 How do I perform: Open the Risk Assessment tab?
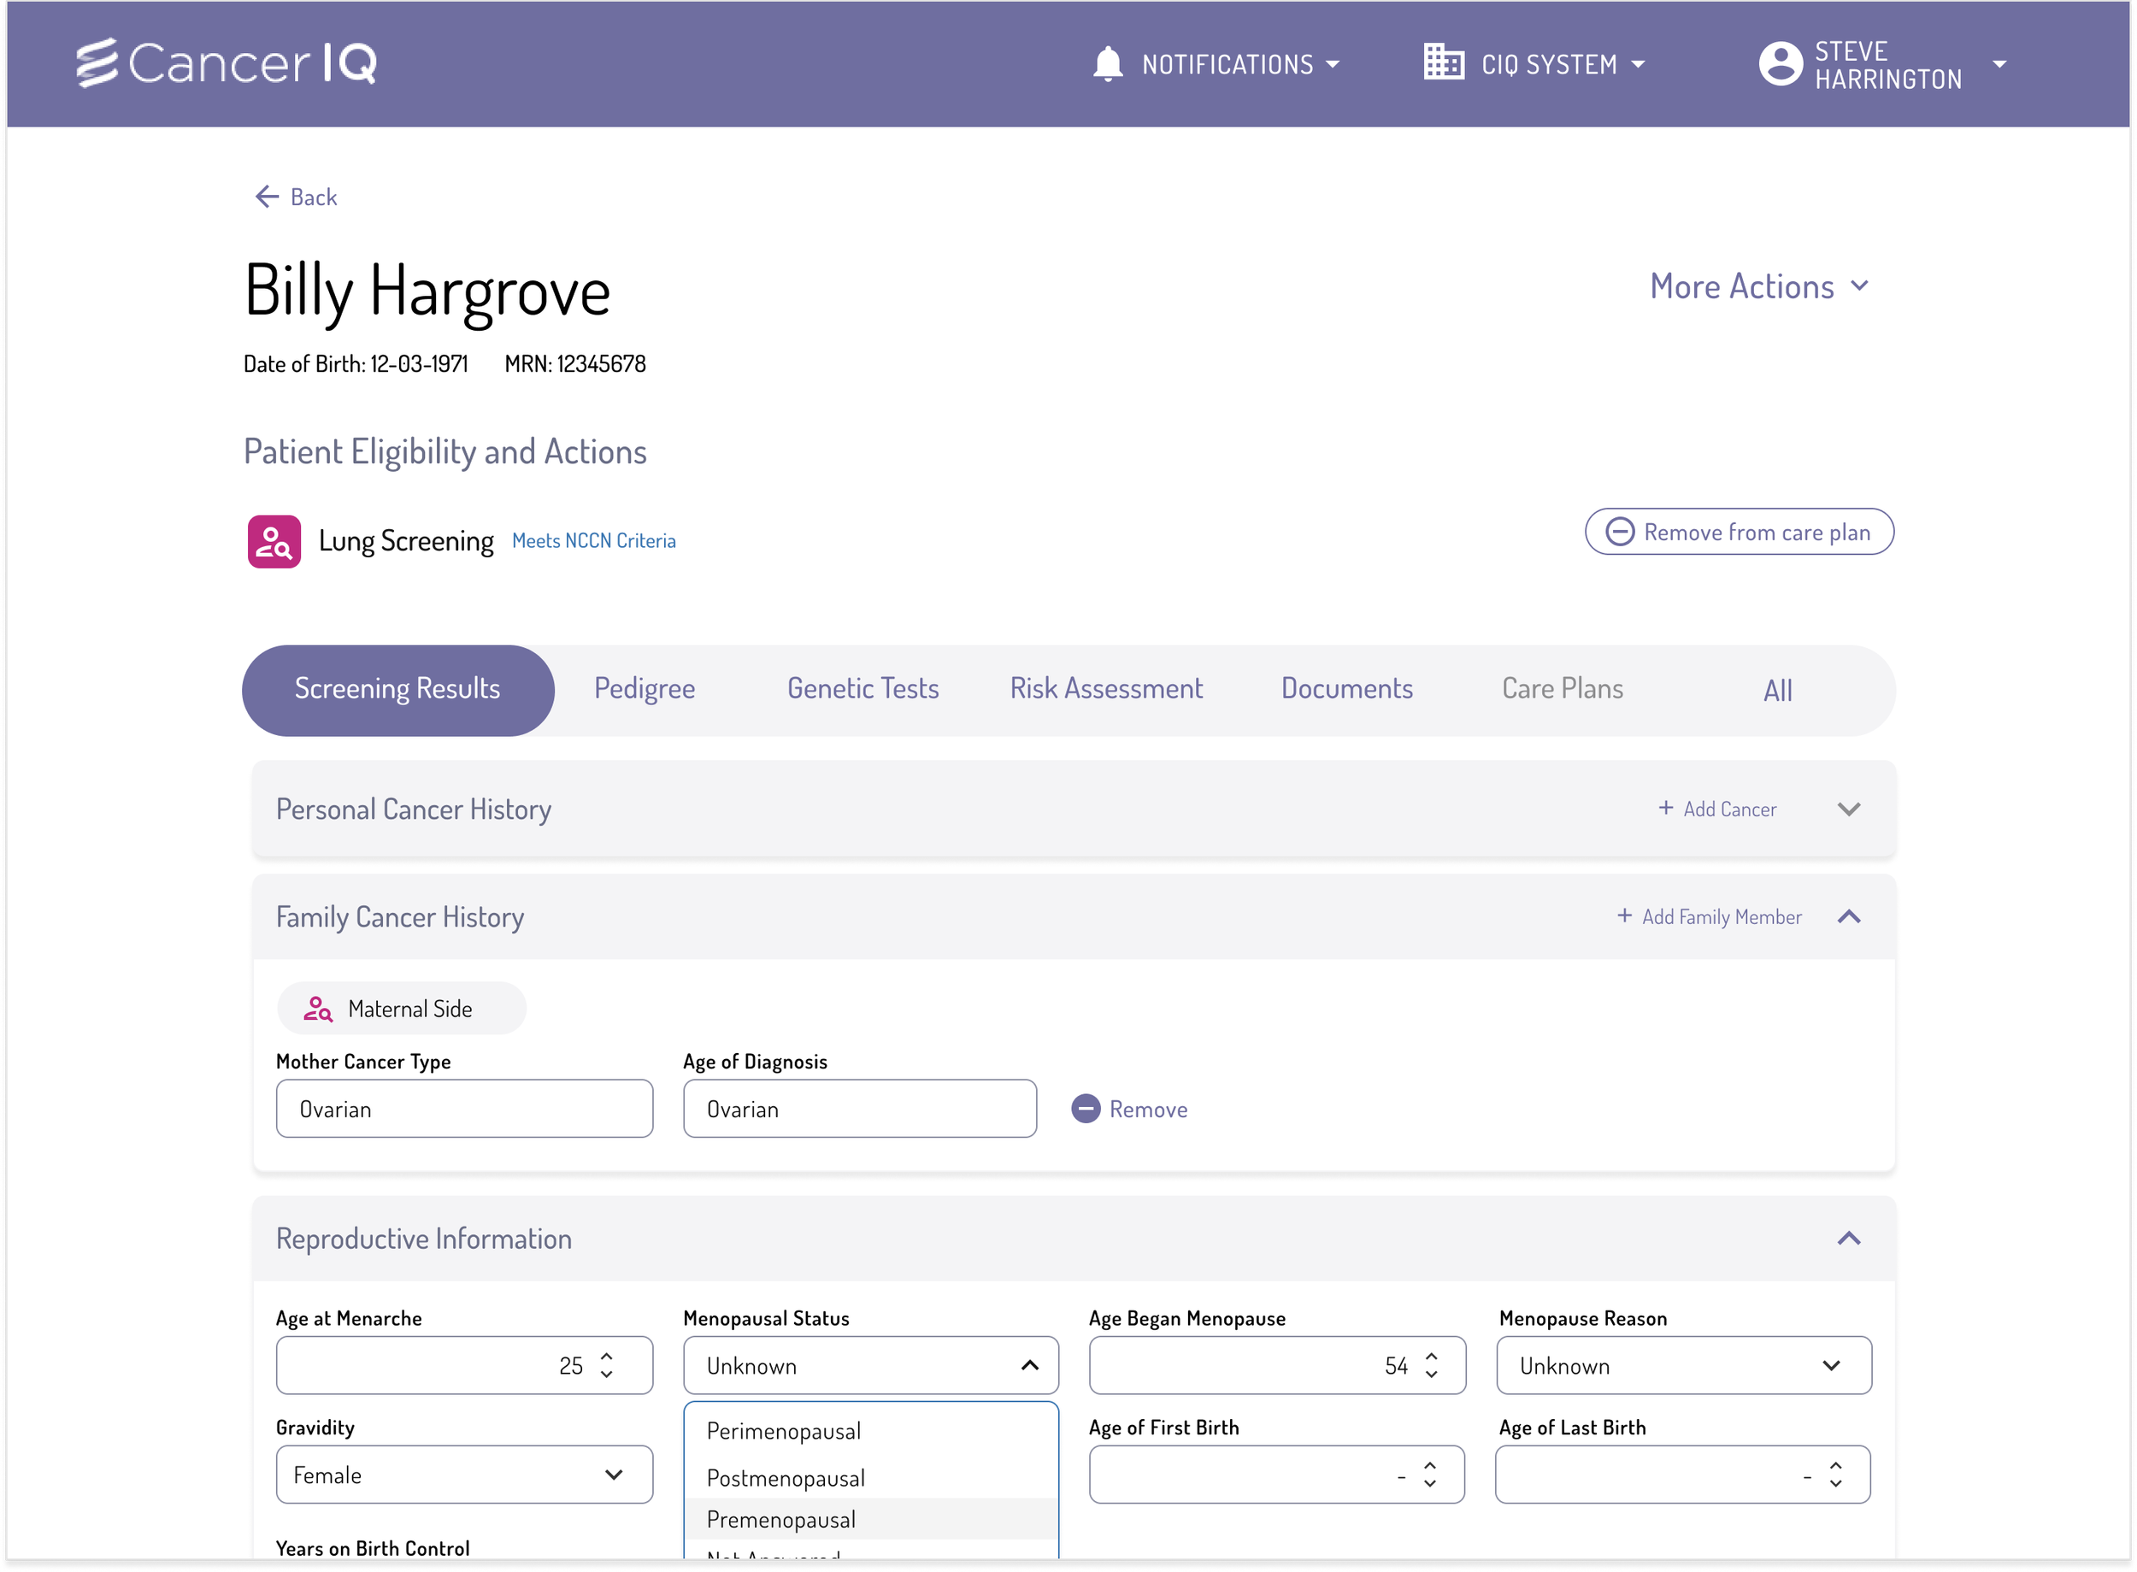coord(1105,689)
